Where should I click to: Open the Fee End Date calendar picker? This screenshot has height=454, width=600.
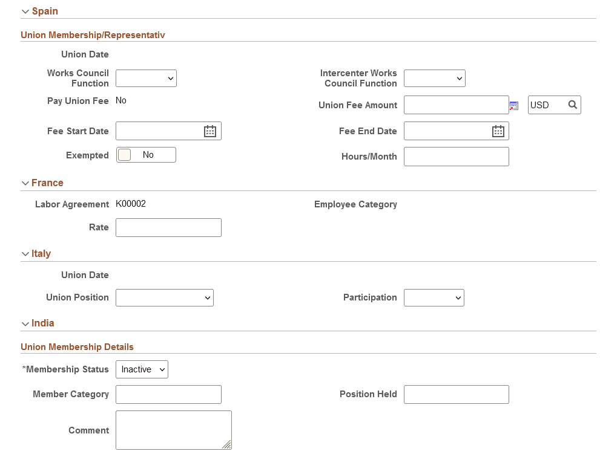click(498, 131)
